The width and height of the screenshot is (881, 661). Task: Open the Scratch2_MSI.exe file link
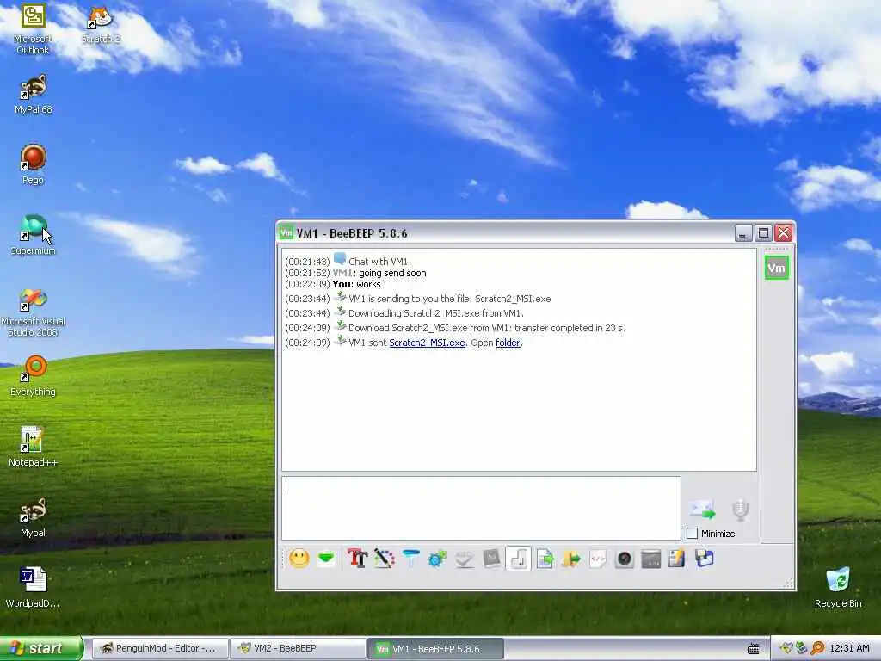(427, 343)
